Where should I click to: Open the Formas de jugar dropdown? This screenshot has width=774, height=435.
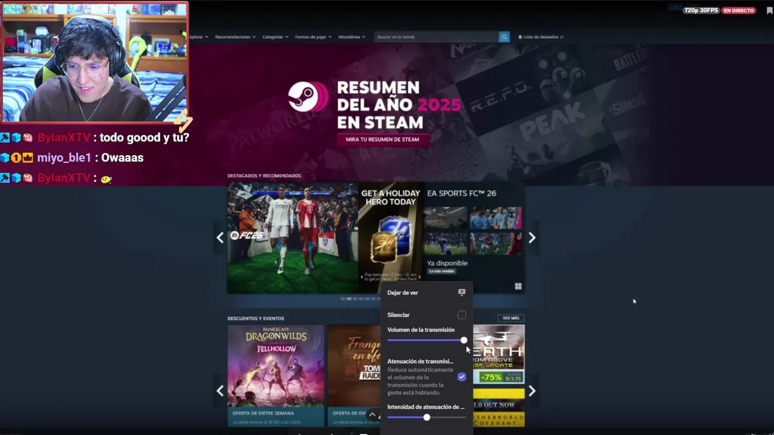313,37
